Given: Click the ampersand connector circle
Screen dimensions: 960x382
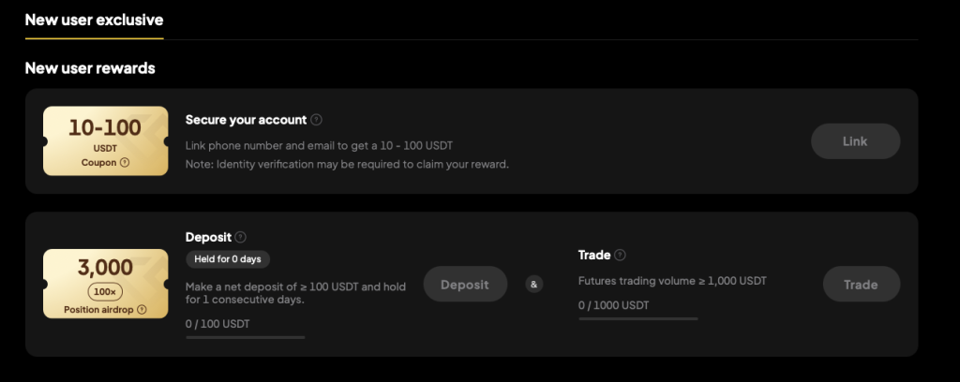Looking at the screenshot, I should 534,284.
